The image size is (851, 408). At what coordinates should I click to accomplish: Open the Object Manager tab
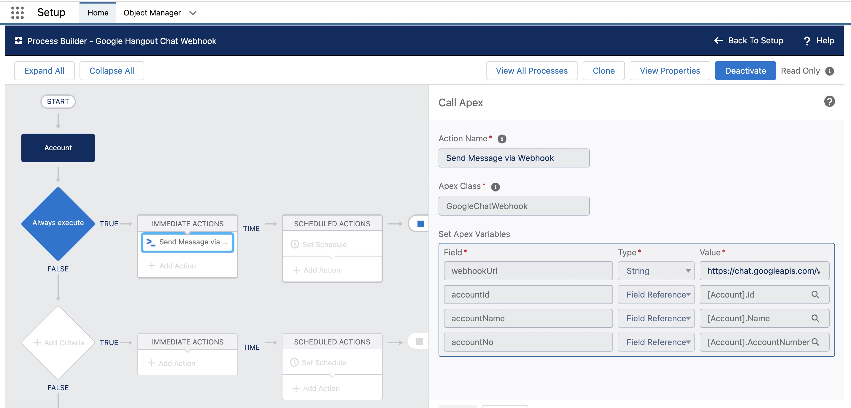(152, 13)
